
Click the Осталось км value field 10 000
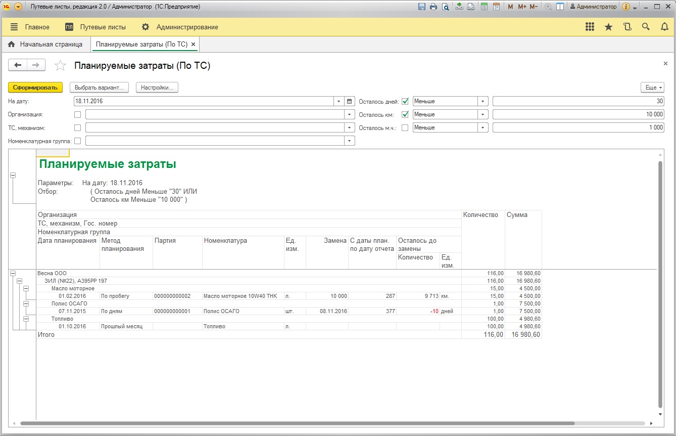(578, 114)
